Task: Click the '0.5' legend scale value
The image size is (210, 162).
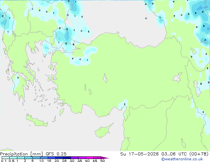Action: [x=12, y=161]
